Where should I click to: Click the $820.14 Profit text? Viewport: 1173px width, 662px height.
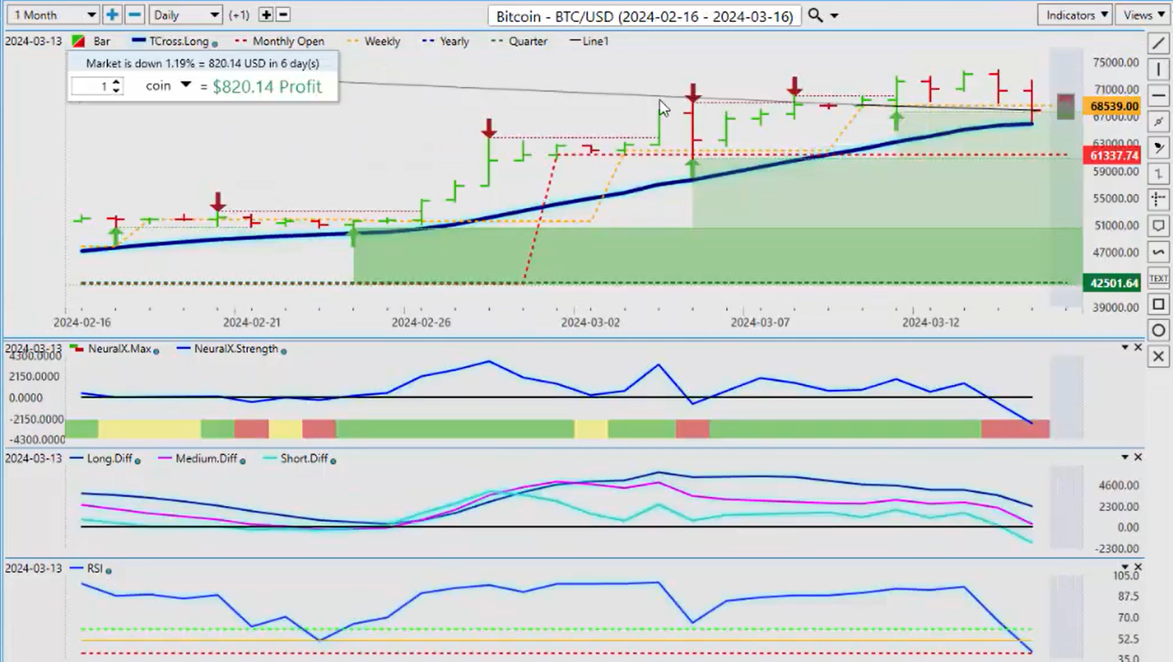click(x=267, y=86)
